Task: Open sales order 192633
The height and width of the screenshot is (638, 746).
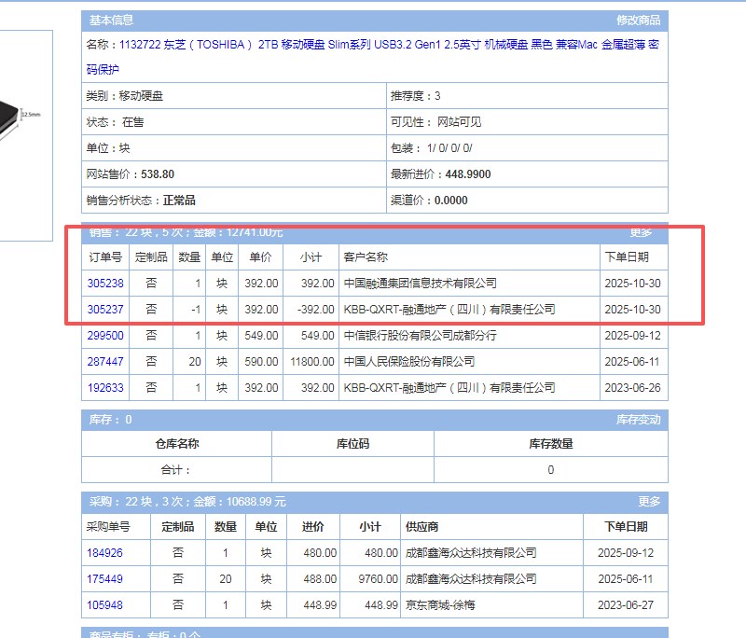Action: (x=105, y=387)
